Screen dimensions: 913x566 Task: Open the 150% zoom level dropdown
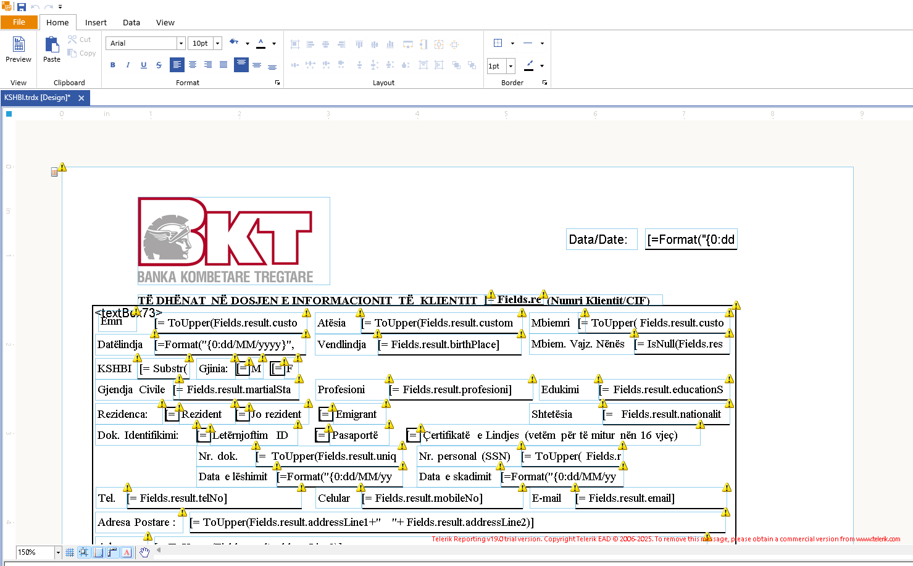58,552
